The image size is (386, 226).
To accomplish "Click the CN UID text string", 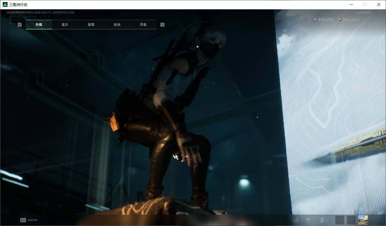I will click(x=40, y=13).
